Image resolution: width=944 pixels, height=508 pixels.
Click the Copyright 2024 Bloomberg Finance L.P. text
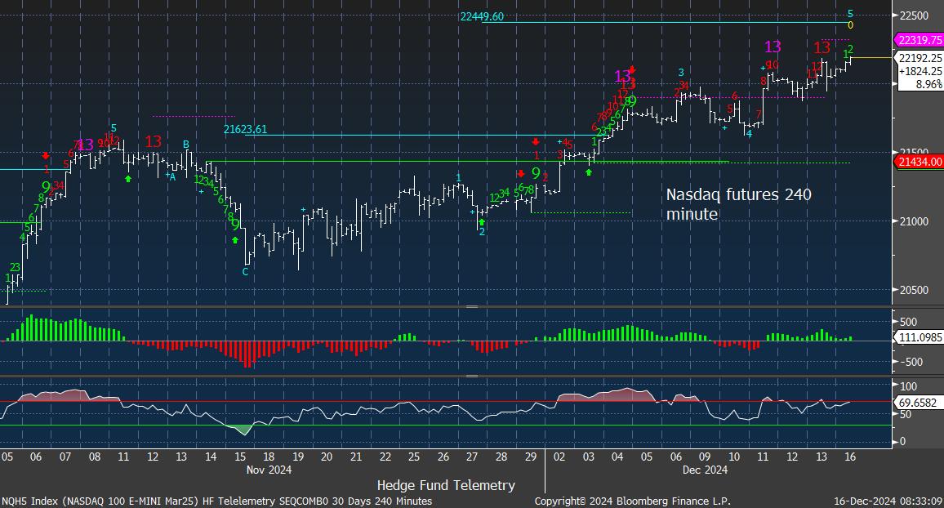pos(632,501)
